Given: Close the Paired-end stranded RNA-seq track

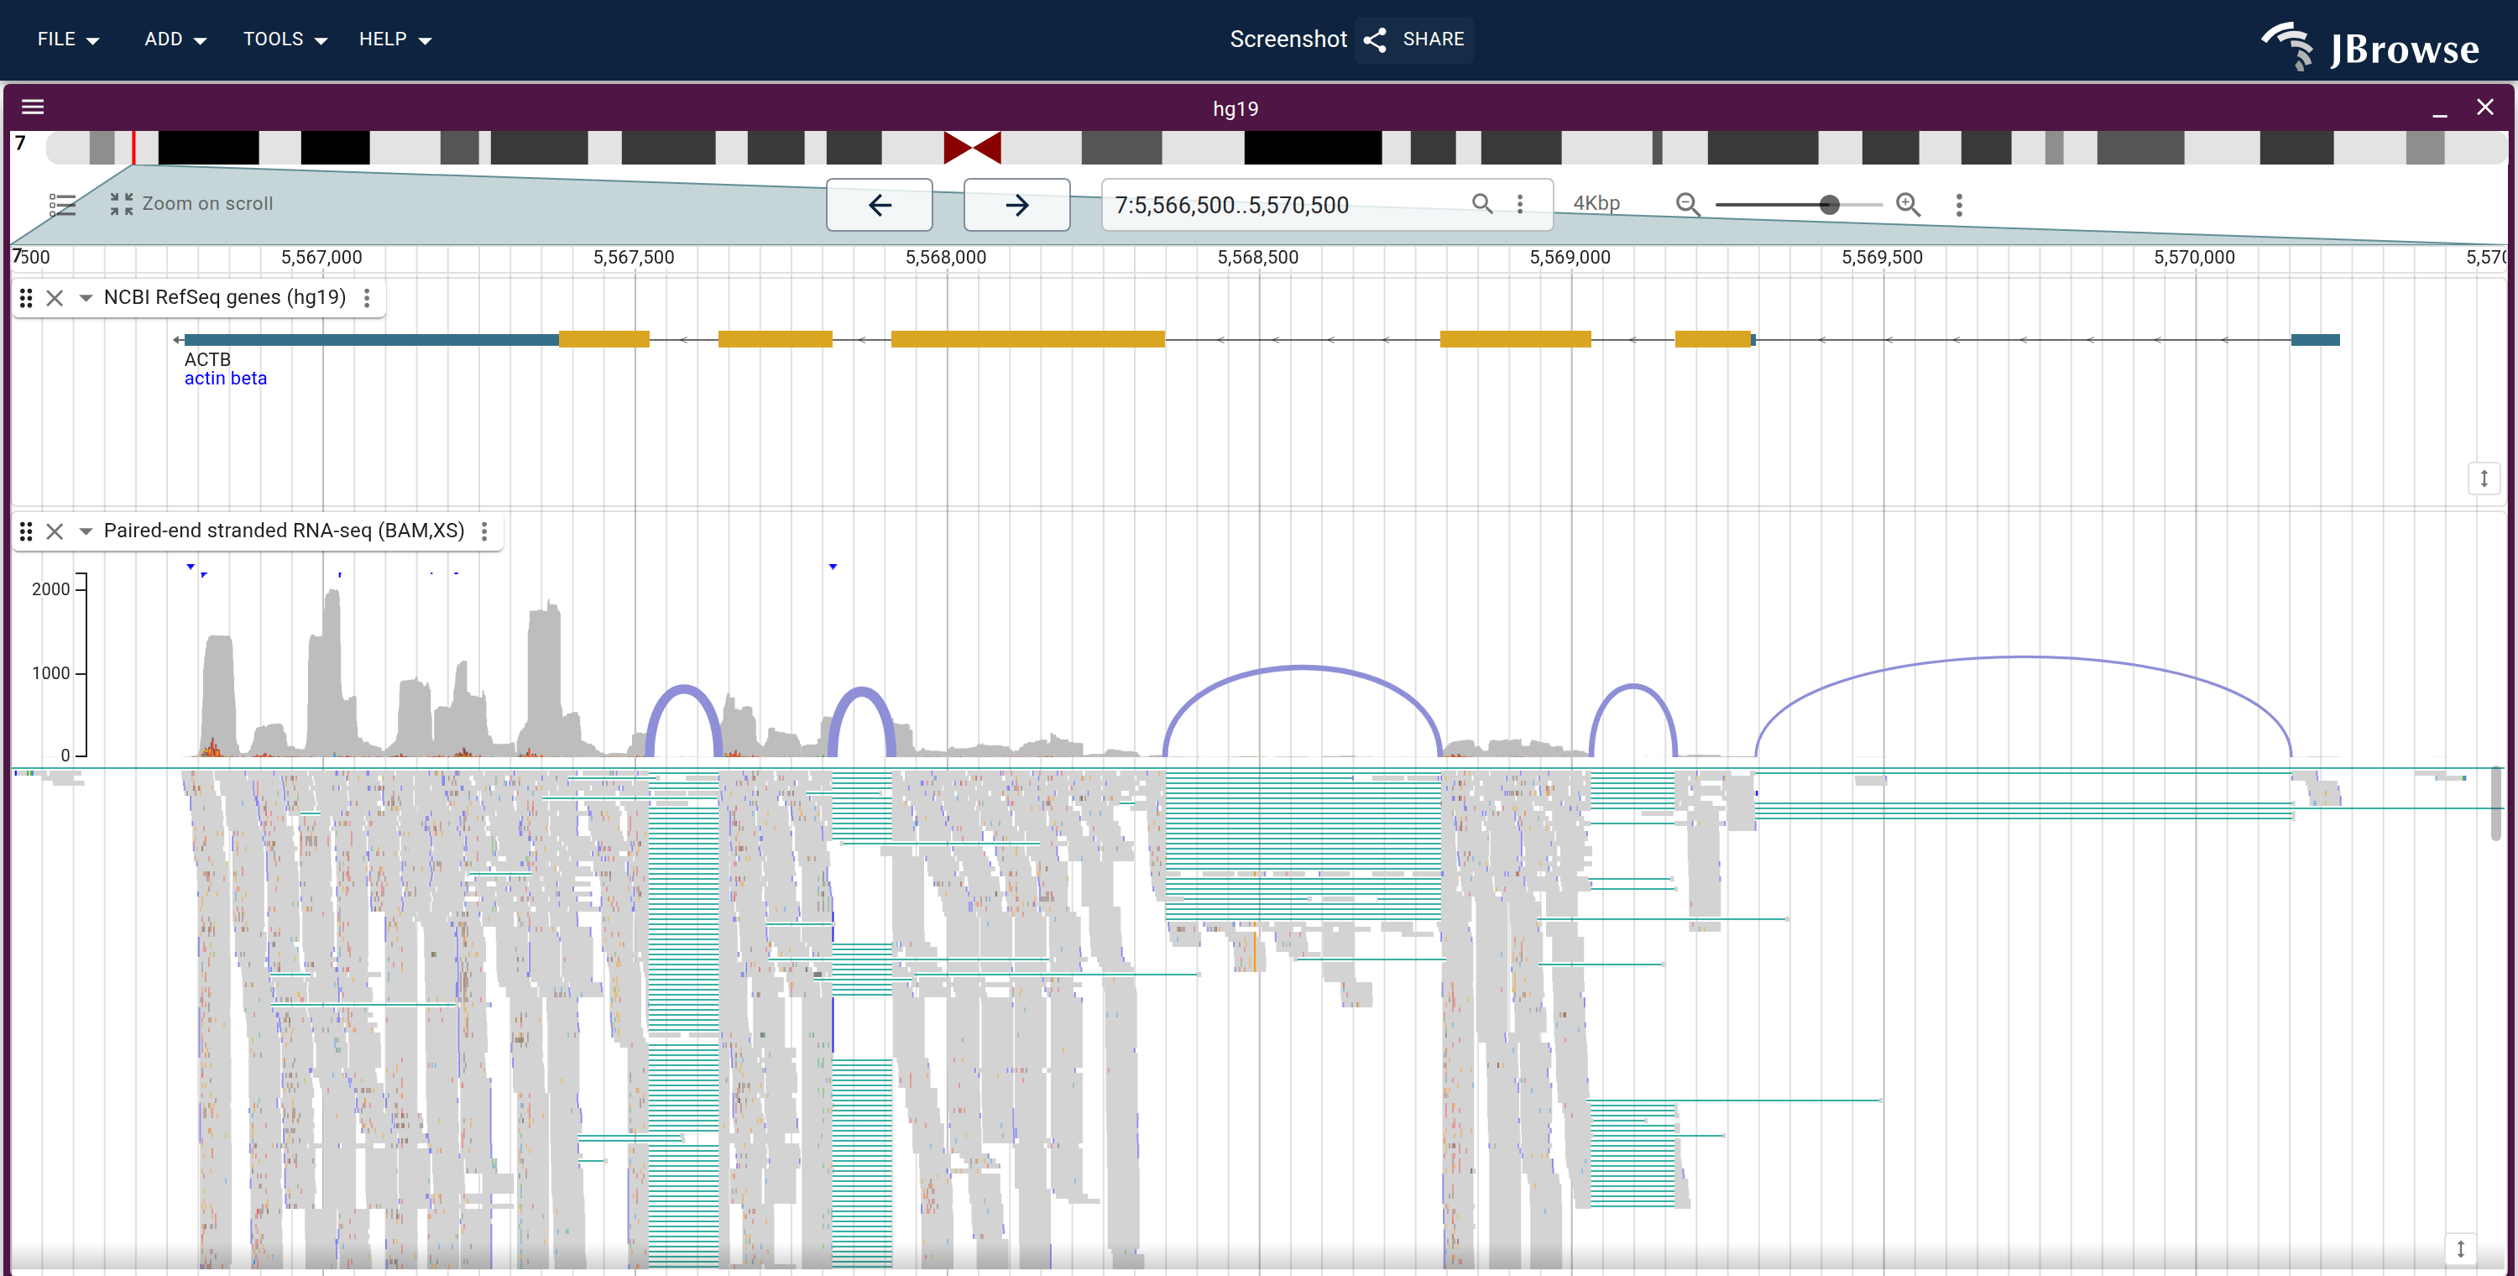Looking at the screenshot, I should point(55,531).
